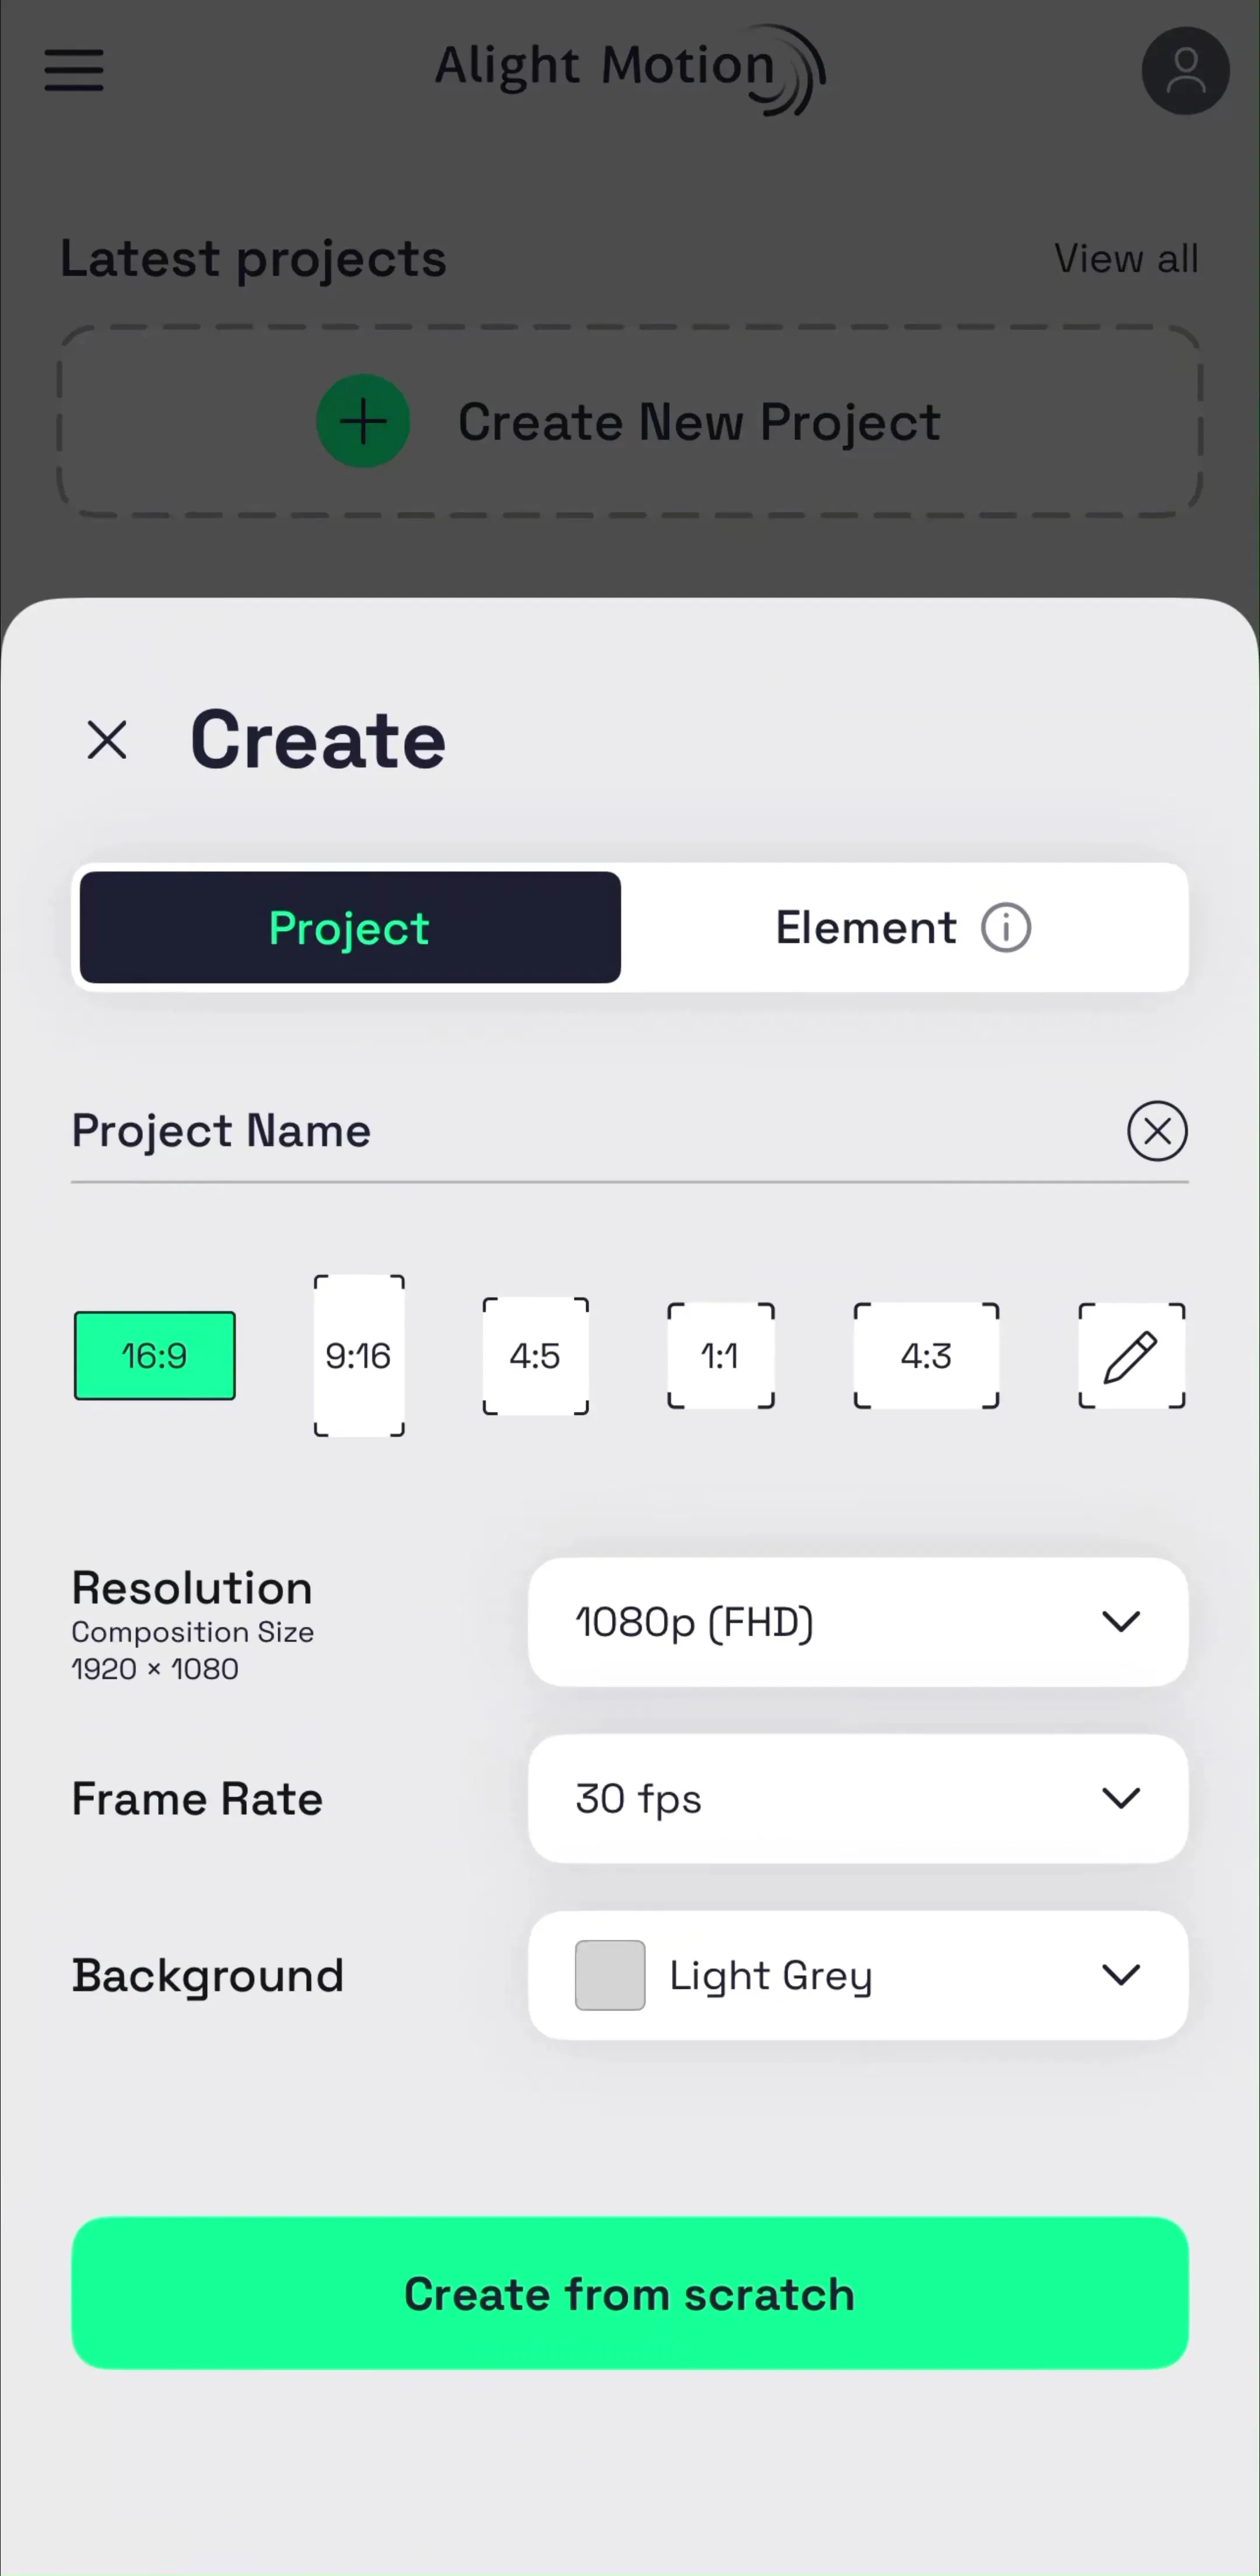This screenshot has width=1260, height=2576.
Task: Select the 4:3 aspect ratio
Action: coord(926,1356)
